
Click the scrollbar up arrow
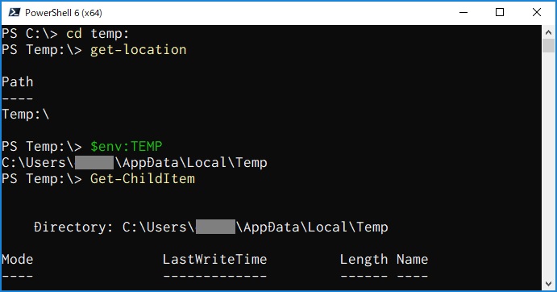tap(548, 32)
